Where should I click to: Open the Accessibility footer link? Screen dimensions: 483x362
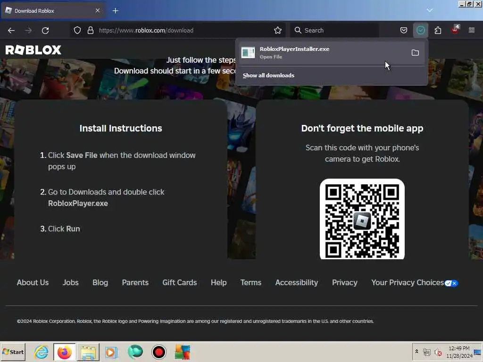(297, 283)
